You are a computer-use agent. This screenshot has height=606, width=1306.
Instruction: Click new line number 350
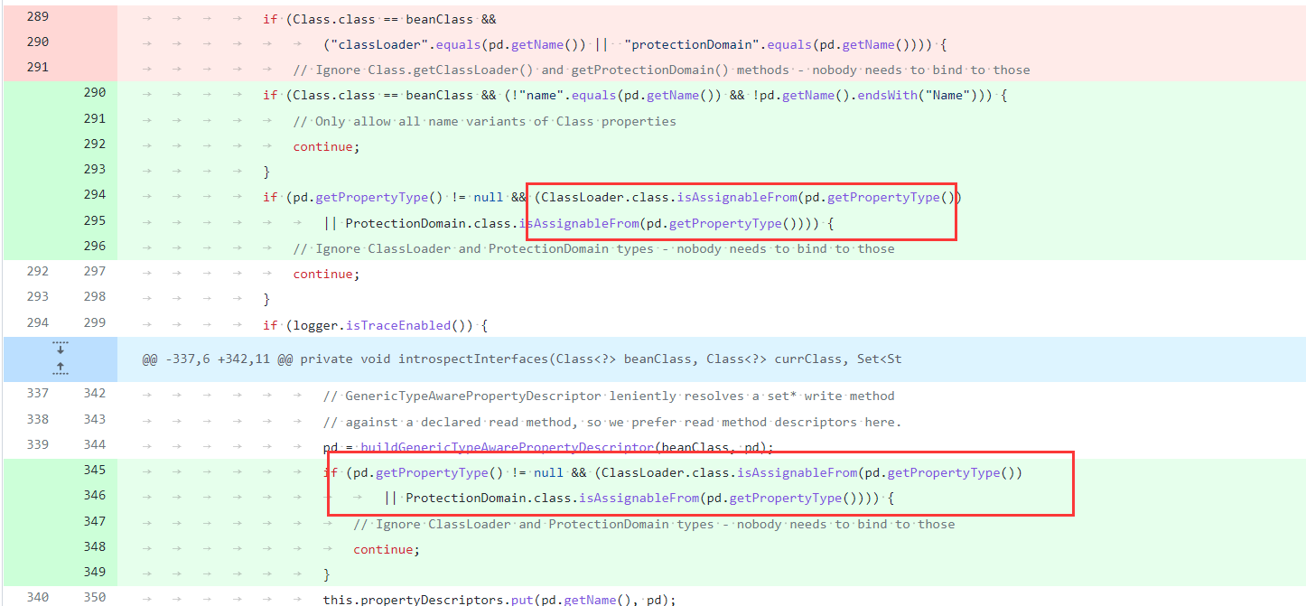pos(94,597)
